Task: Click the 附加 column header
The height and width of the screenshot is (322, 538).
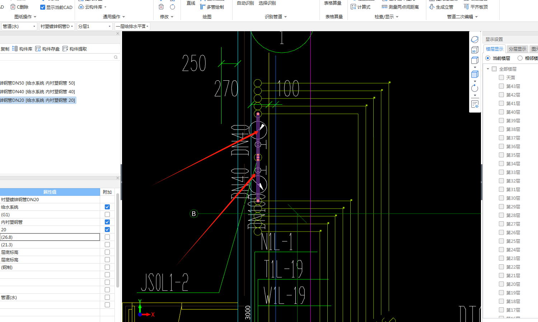Action: tap(107, 192)
